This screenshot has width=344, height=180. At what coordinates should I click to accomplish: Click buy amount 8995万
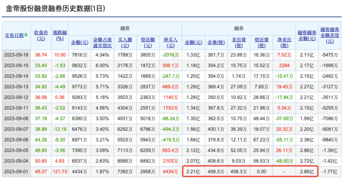click(125, 161)
